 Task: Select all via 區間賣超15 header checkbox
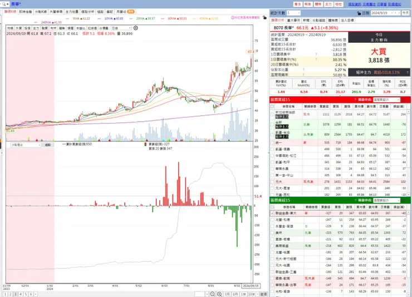tap(272, 207)
